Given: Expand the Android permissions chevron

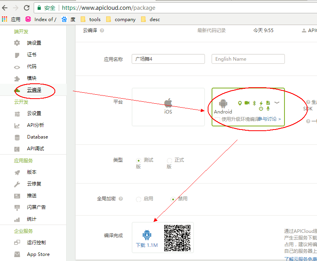Looking at the screenshot, I should coord(277,103).
